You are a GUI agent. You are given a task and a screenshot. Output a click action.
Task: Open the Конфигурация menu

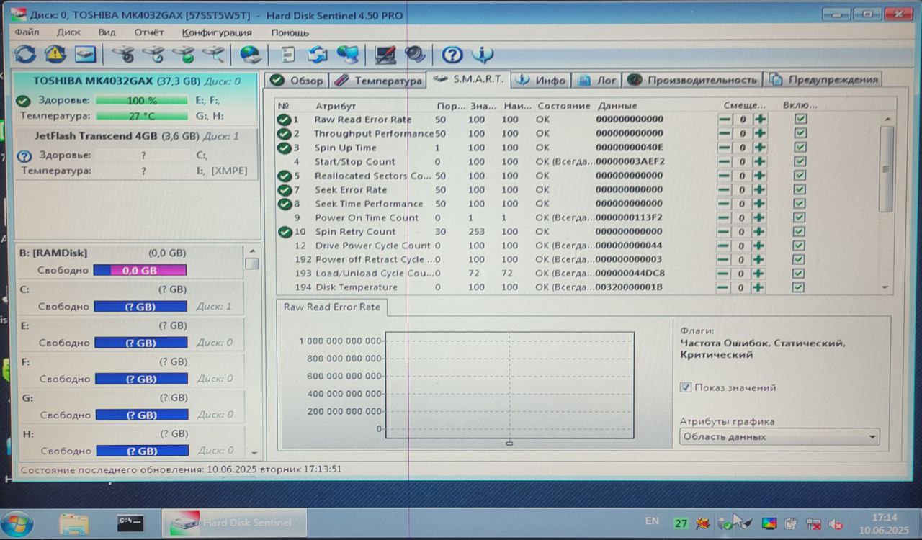click(217, 32)
